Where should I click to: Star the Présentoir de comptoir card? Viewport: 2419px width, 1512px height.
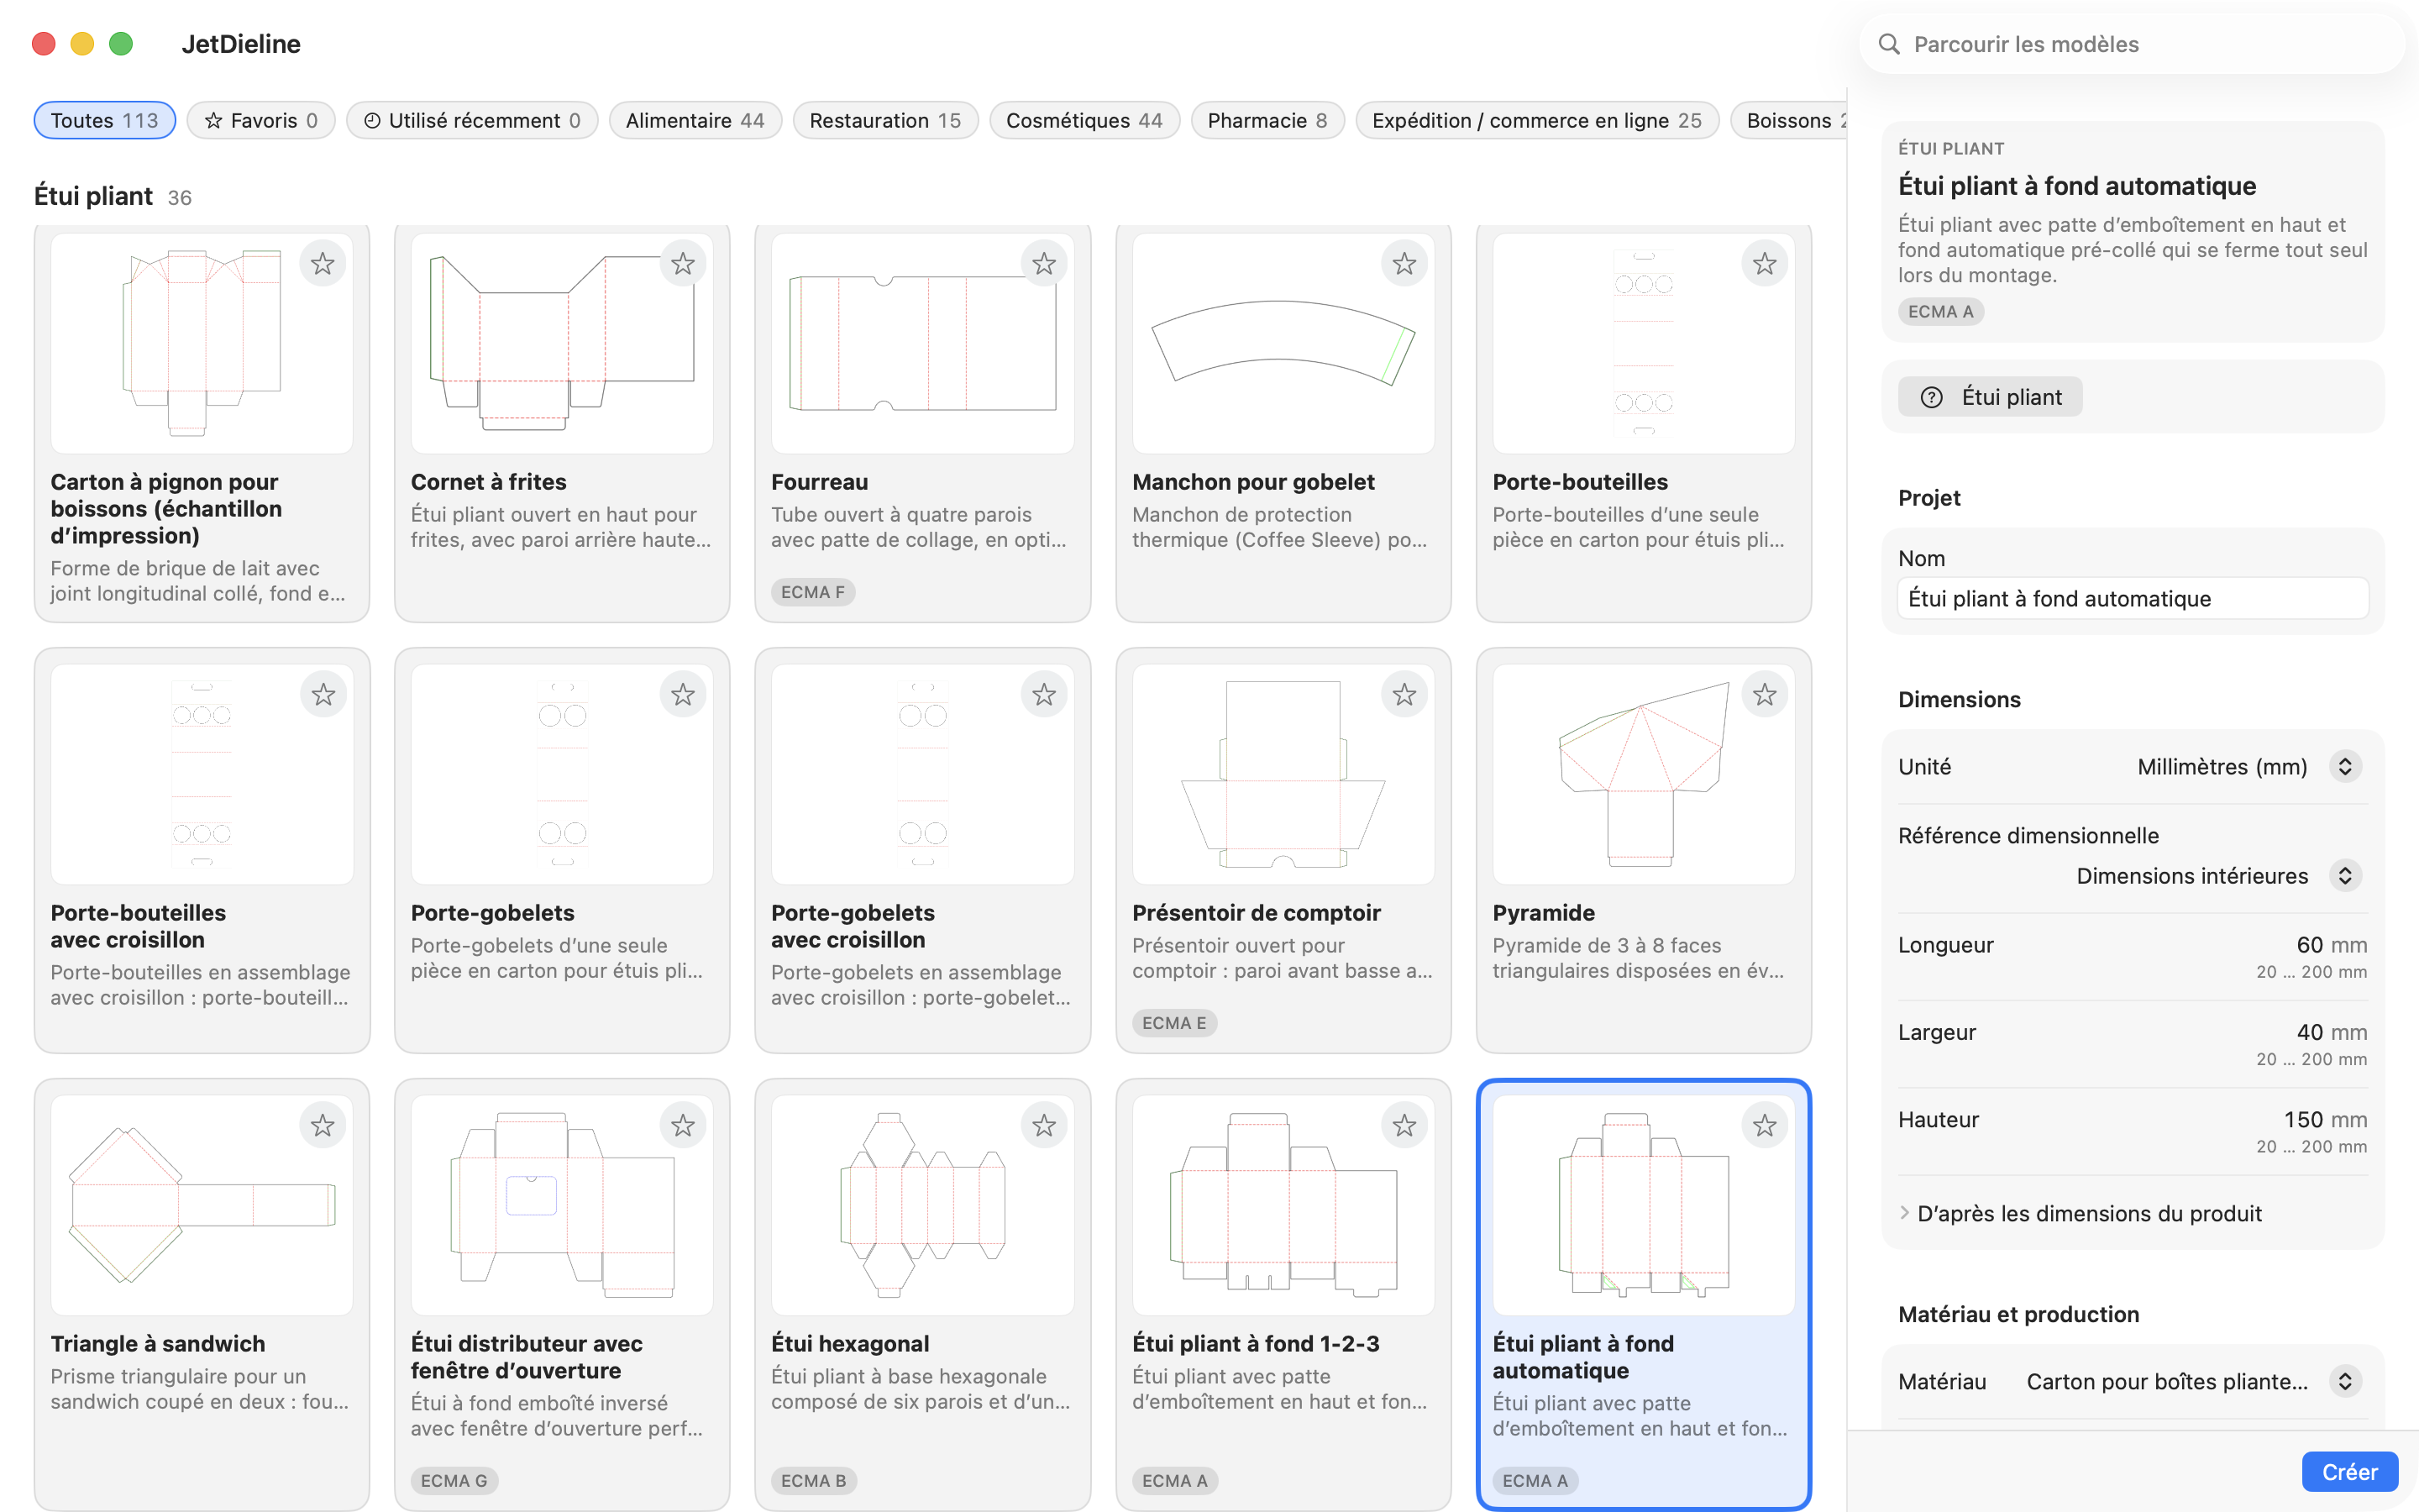point(1404,695)
